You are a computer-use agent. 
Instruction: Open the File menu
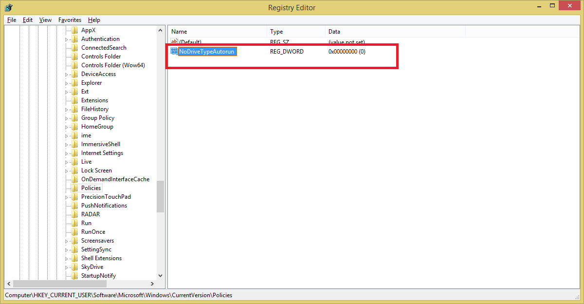click(12, 20)
